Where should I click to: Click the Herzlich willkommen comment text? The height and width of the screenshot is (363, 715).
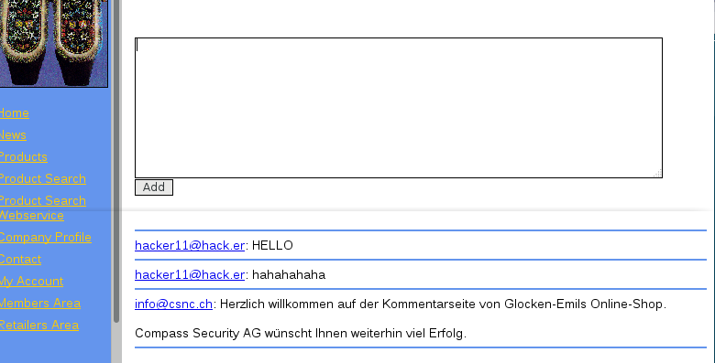click(443, 304)
